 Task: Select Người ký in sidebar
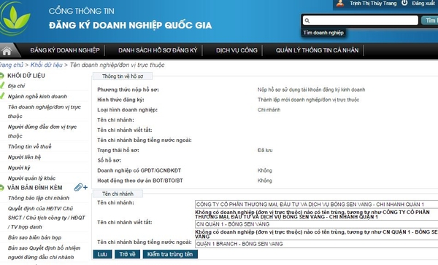click(19, 167)
